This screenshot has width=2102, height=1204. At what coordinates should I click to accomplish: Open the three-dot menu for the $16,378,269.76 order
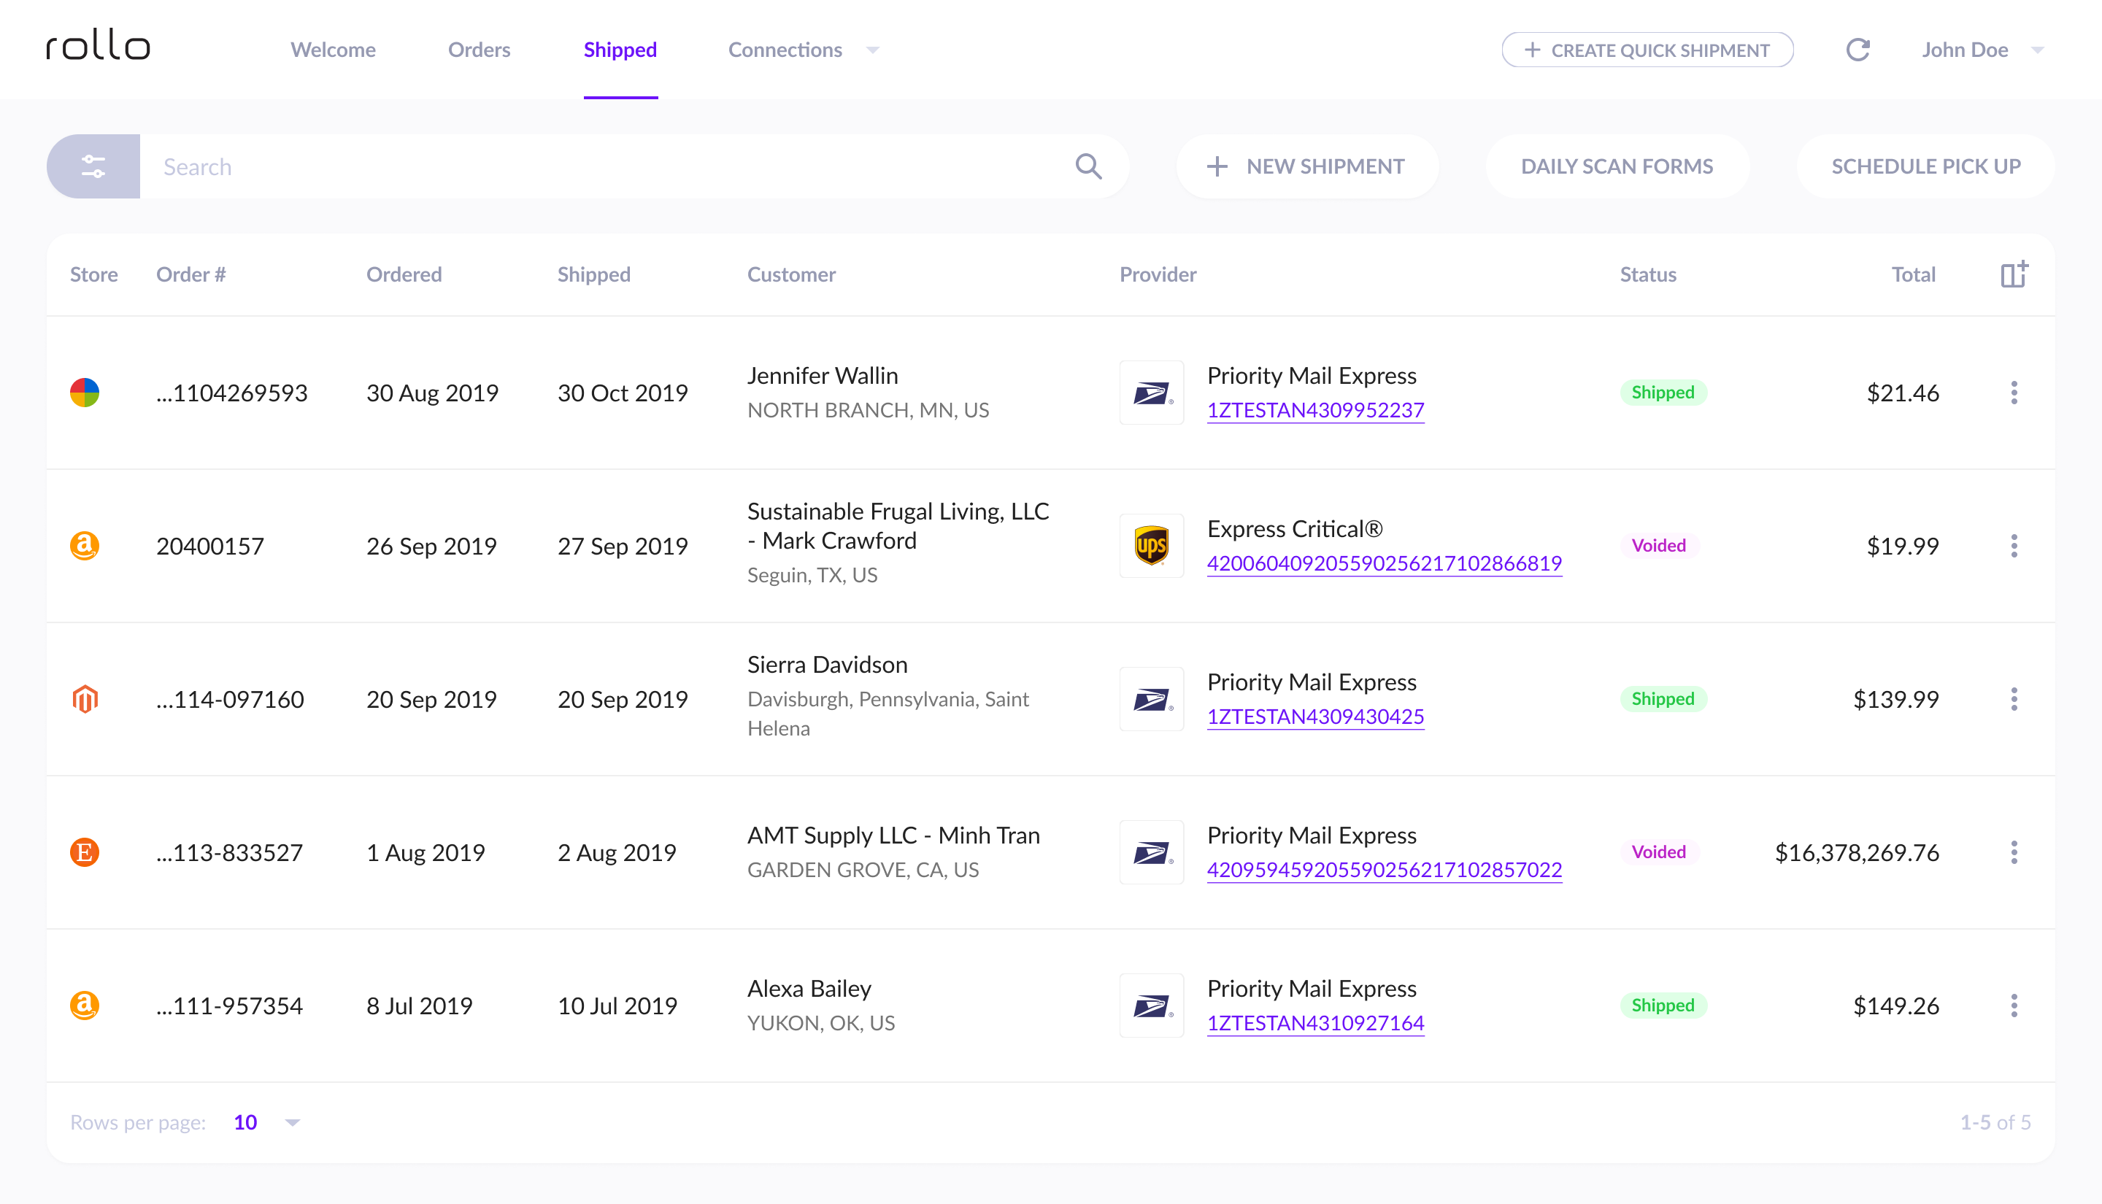point(2014,852)
